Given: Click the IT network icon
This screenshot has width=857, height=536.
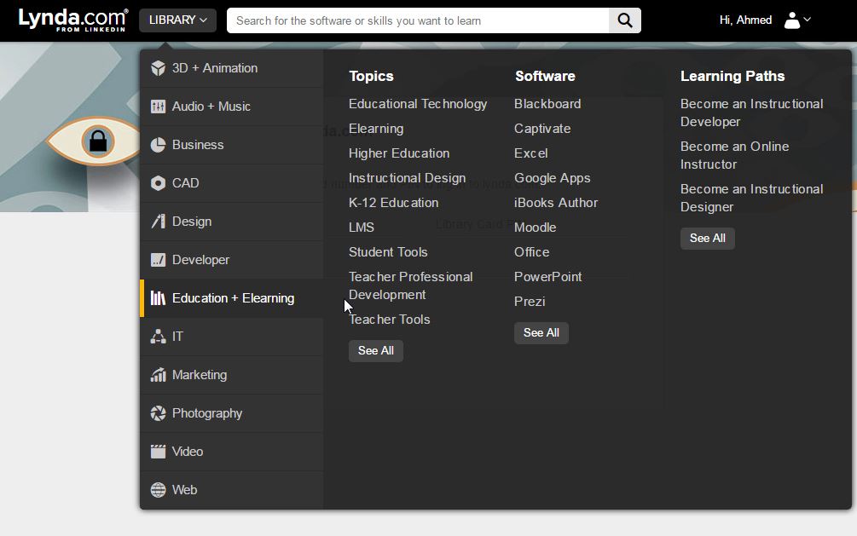Looking at the screenshot, I should 158,336.
